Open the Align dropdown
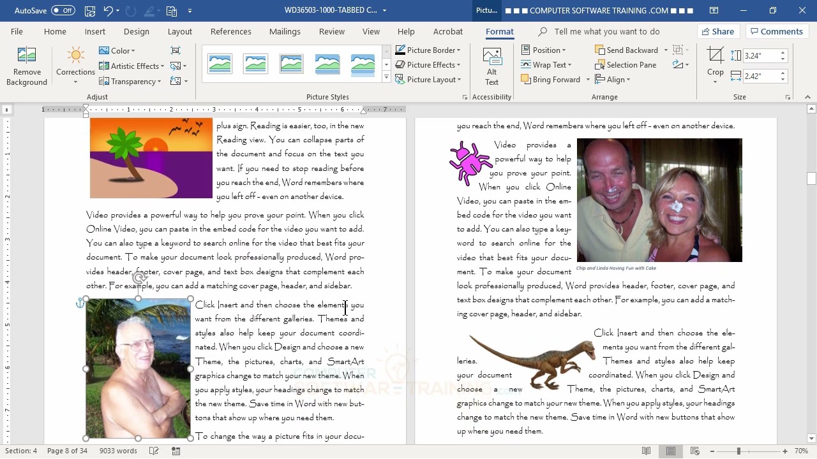Viewport: 817px width, 459px height. (612, 80)
